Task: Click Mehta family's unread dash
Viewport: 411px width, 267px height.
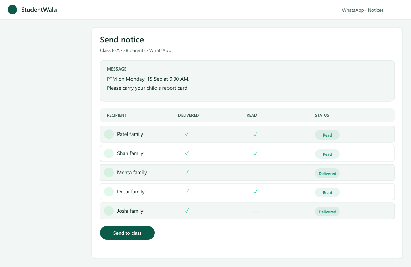Action: point(256,173)
